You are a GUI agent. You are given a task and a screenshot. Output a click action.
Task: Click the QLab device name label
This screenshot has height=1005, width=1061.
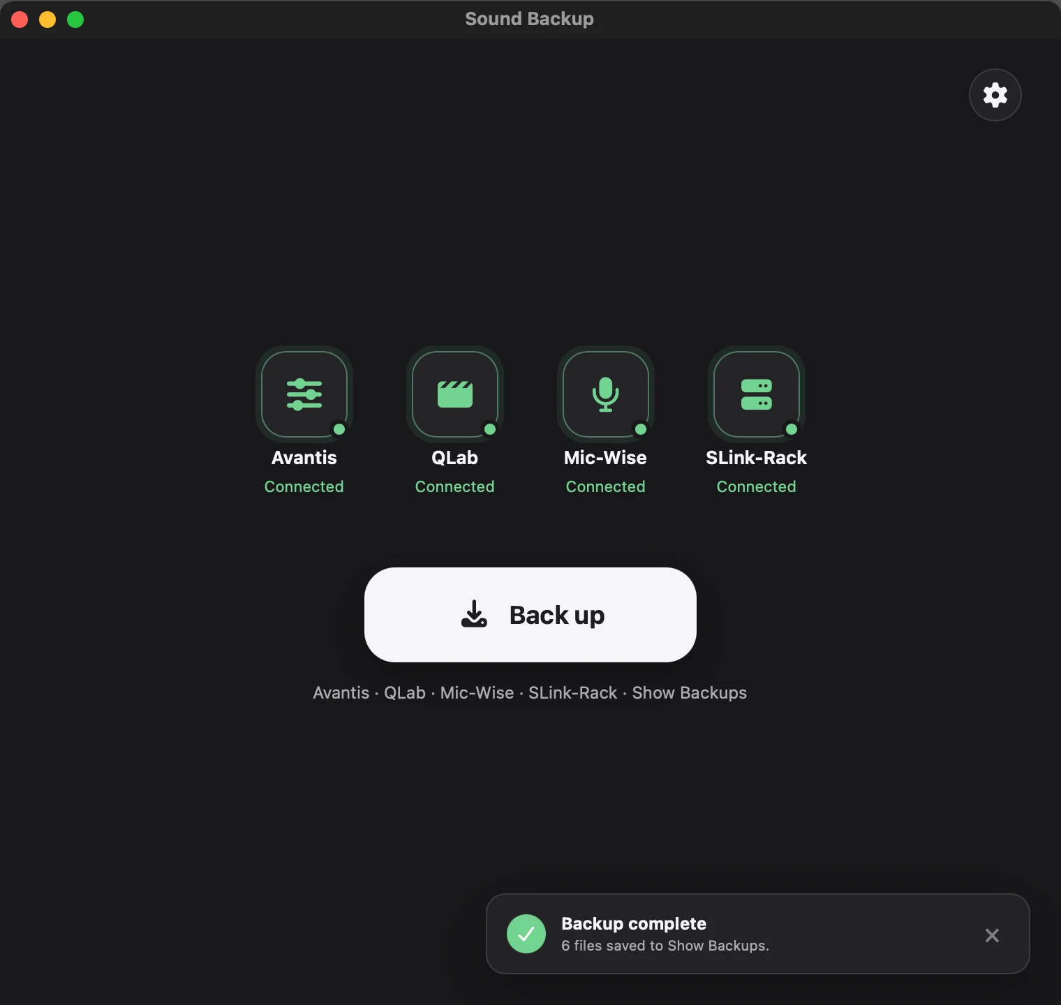click(x=455, y=458)
